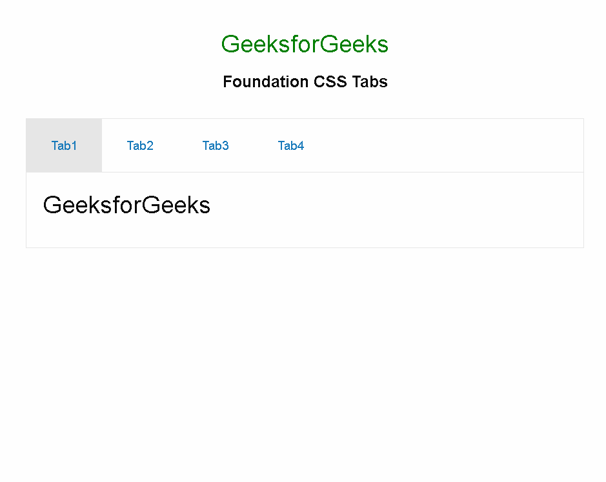Click the blue Tab3 link text
Viewport: 606px width, 482px height.
click(x=216, y=145)
